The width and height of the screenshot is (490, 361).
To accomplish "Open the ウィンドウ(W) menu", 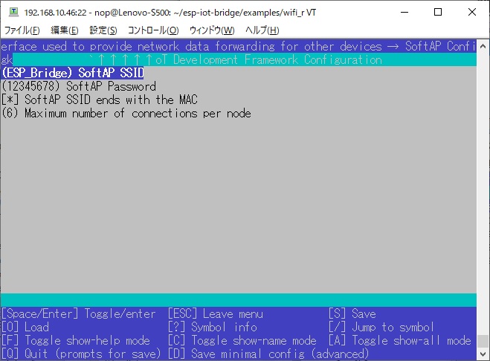I will click(212, 30).
